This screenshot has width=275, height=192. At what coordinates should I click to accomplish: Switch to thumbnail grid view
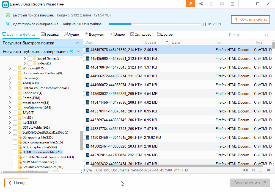coord(253,170)
